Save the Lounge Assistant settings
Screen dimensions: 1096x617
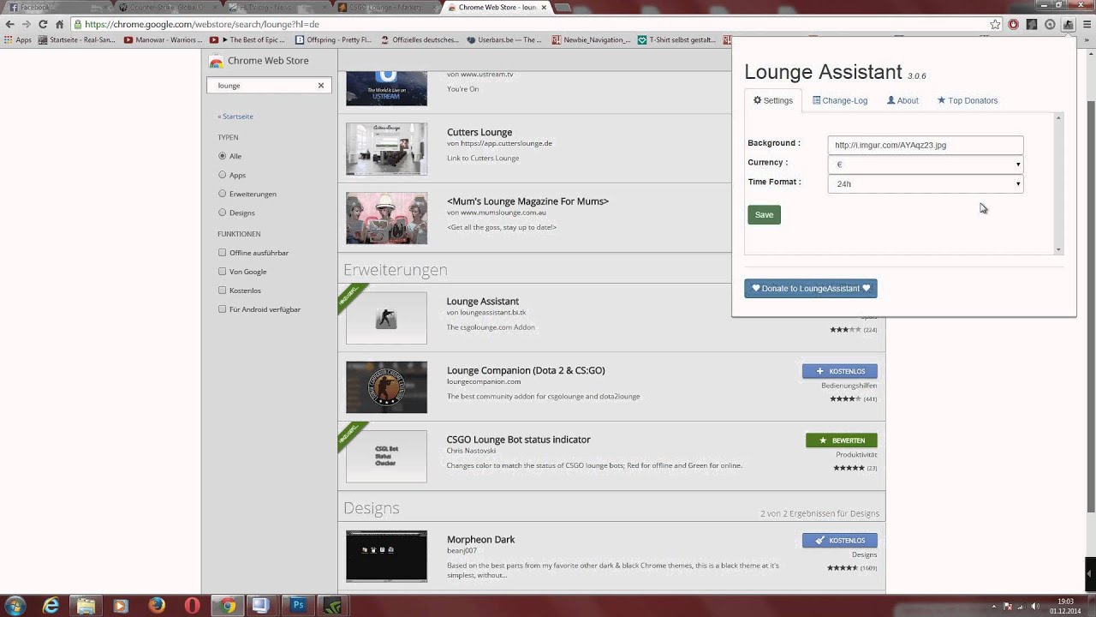click(x=764, y=215)
